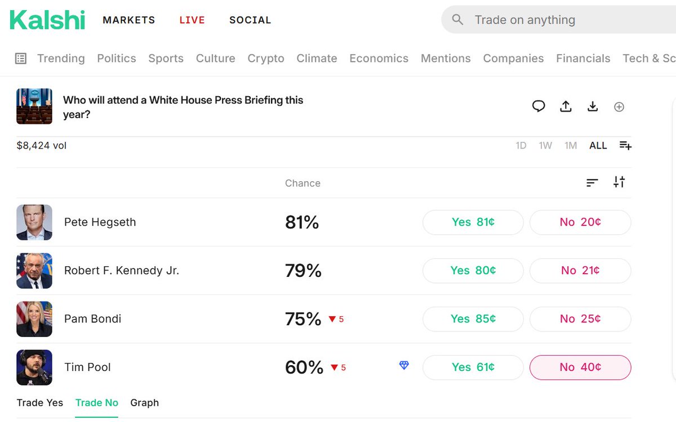
Task: Select the Trending category
Action: pos(61,59)
